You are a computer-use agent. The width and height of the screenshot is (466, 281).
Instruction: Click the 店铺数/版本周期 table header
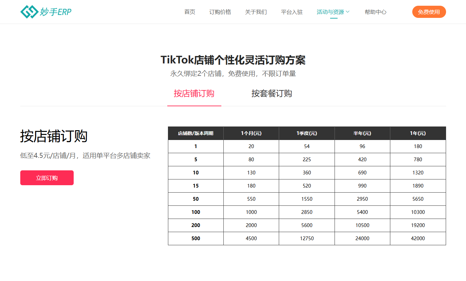pos(196,133)
